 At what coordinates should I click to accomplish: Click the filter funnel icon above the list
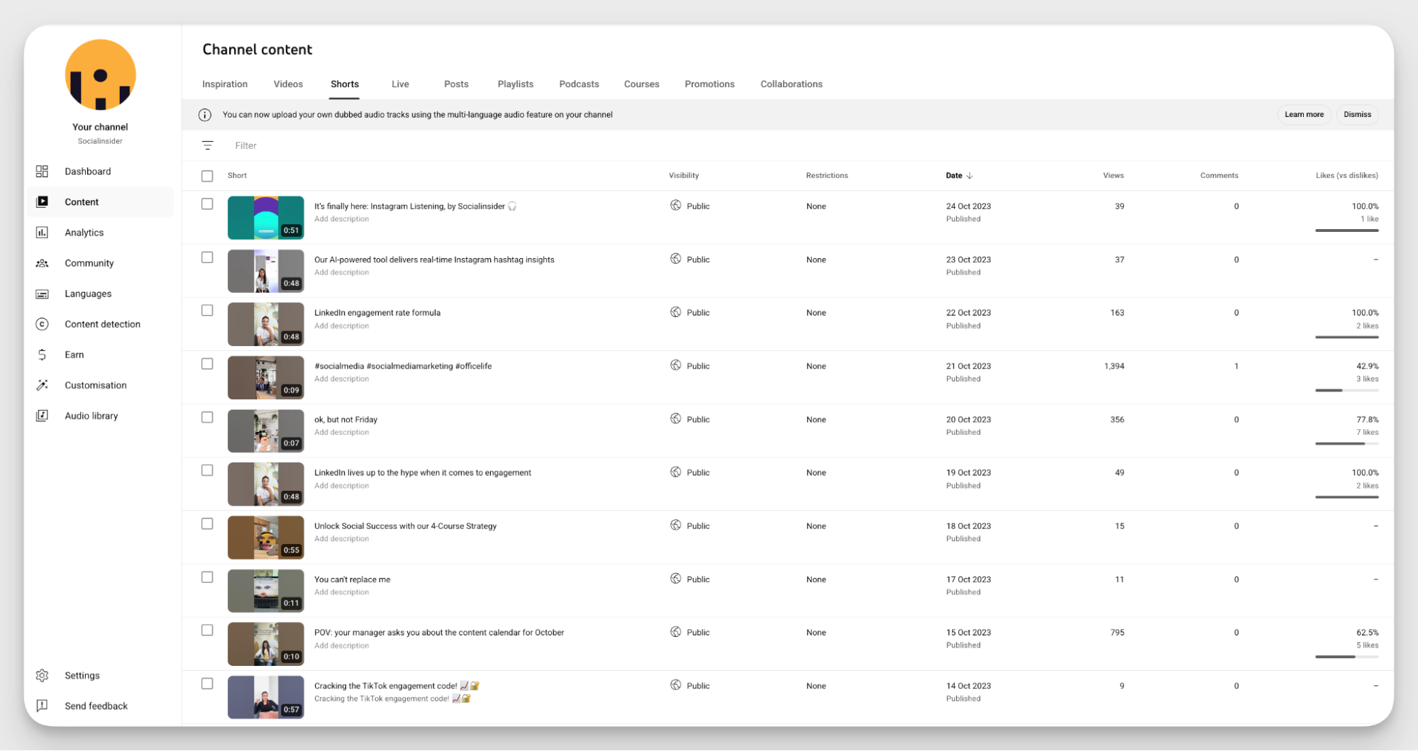[x=207, y=145]
